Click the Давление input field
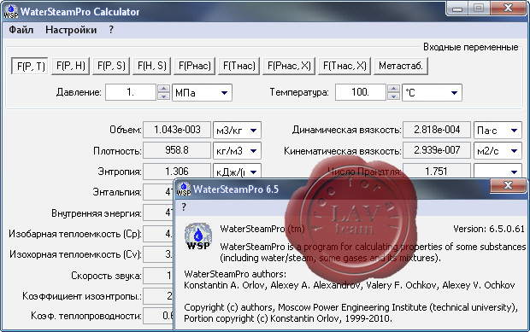The width and height of the screenshot is (530, 332). point(131,92)
